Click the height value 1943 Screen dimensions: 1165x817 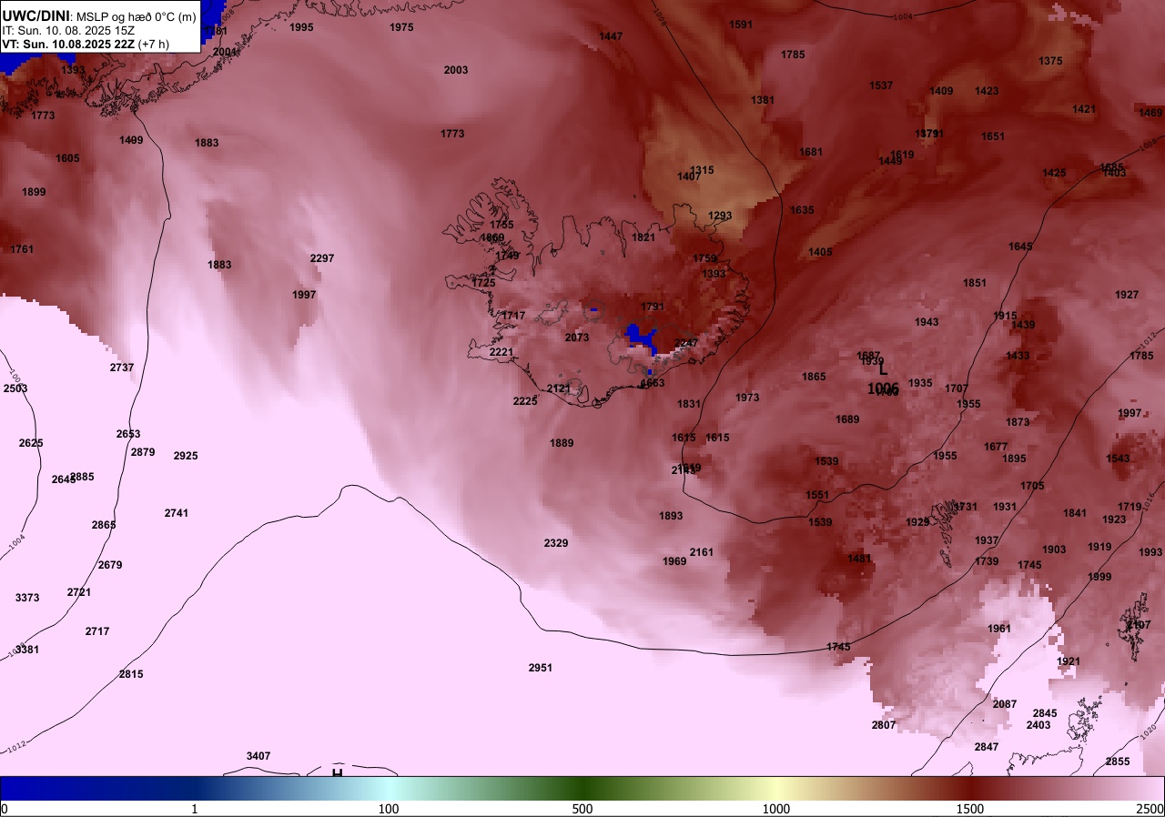[927, 322]
